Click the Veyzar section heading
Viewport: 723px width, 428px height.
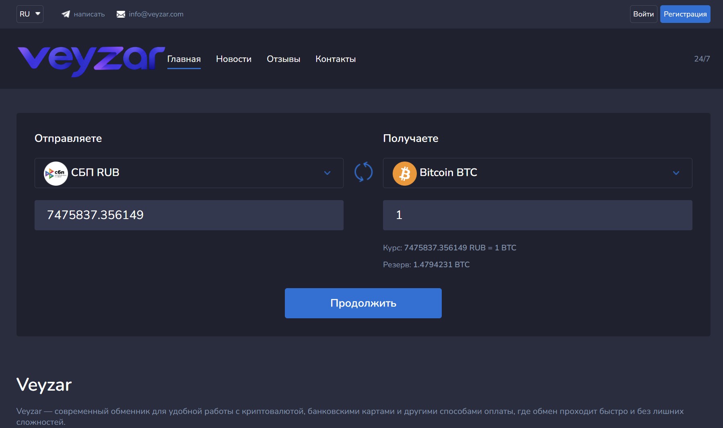click(x=44, y=385)
